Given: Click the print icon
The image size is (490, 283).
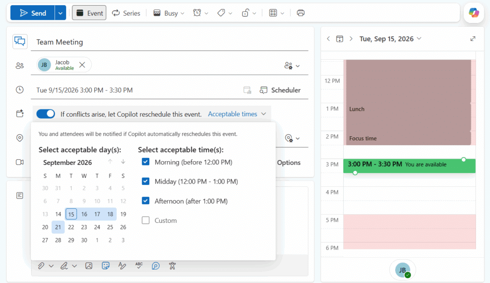Looking at the screenshot, I should coord(301,13).
